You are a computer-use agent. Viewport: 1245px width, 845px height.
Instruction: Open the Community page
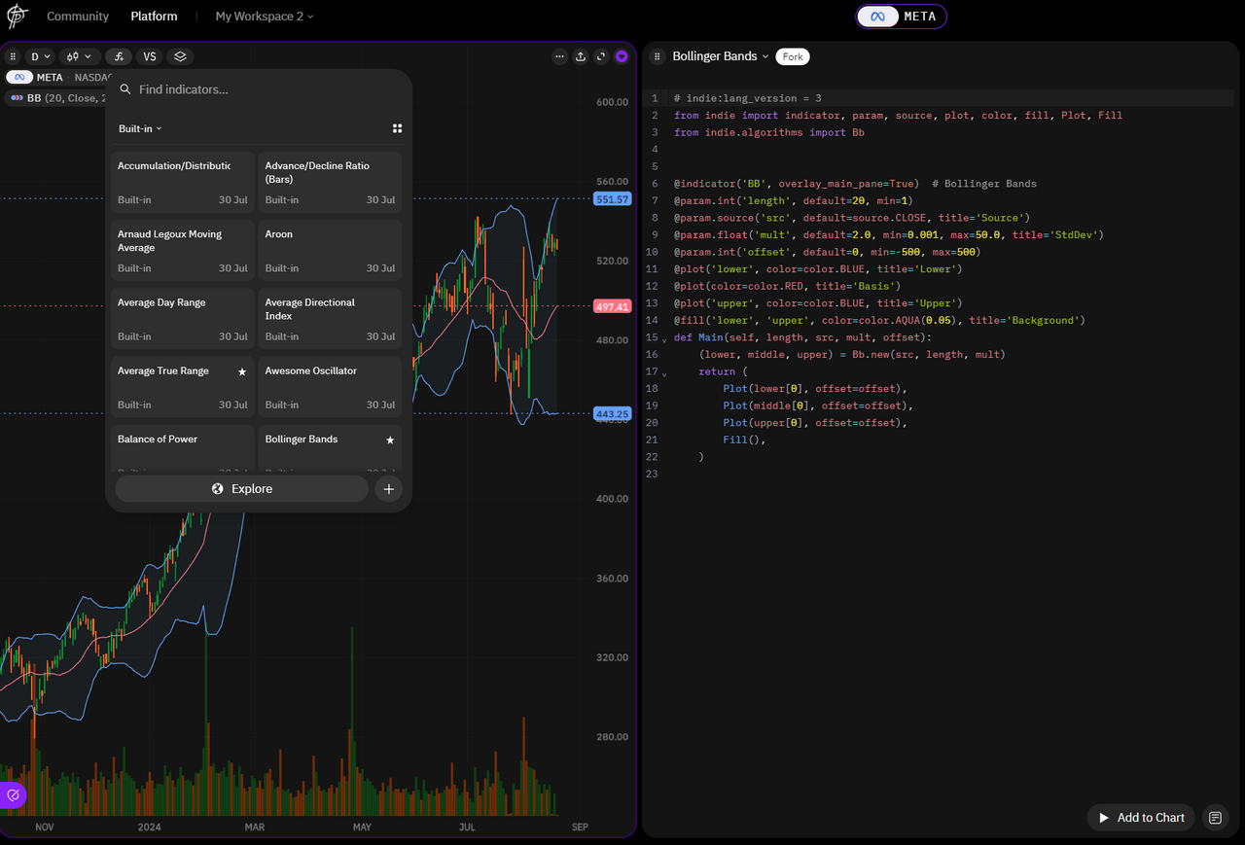(78, 17)
